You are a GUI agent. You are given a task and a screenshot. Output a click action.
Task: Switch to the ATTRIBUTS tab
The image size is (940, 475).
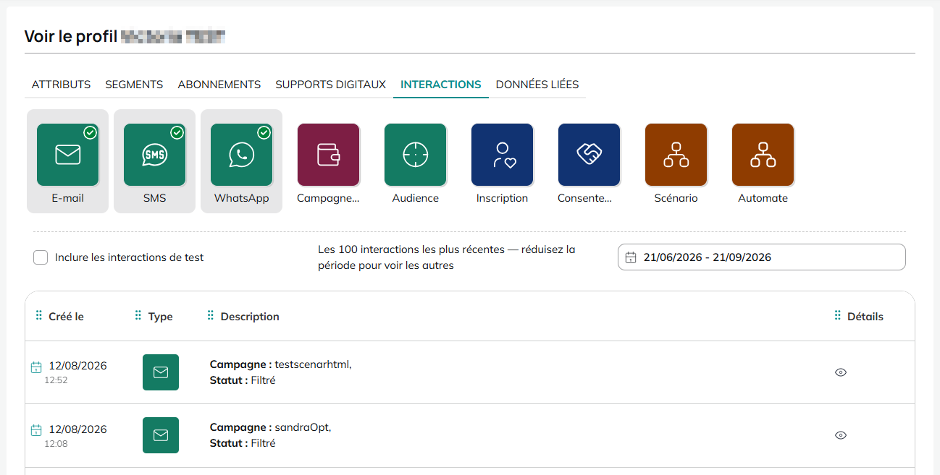pos(61,85)
